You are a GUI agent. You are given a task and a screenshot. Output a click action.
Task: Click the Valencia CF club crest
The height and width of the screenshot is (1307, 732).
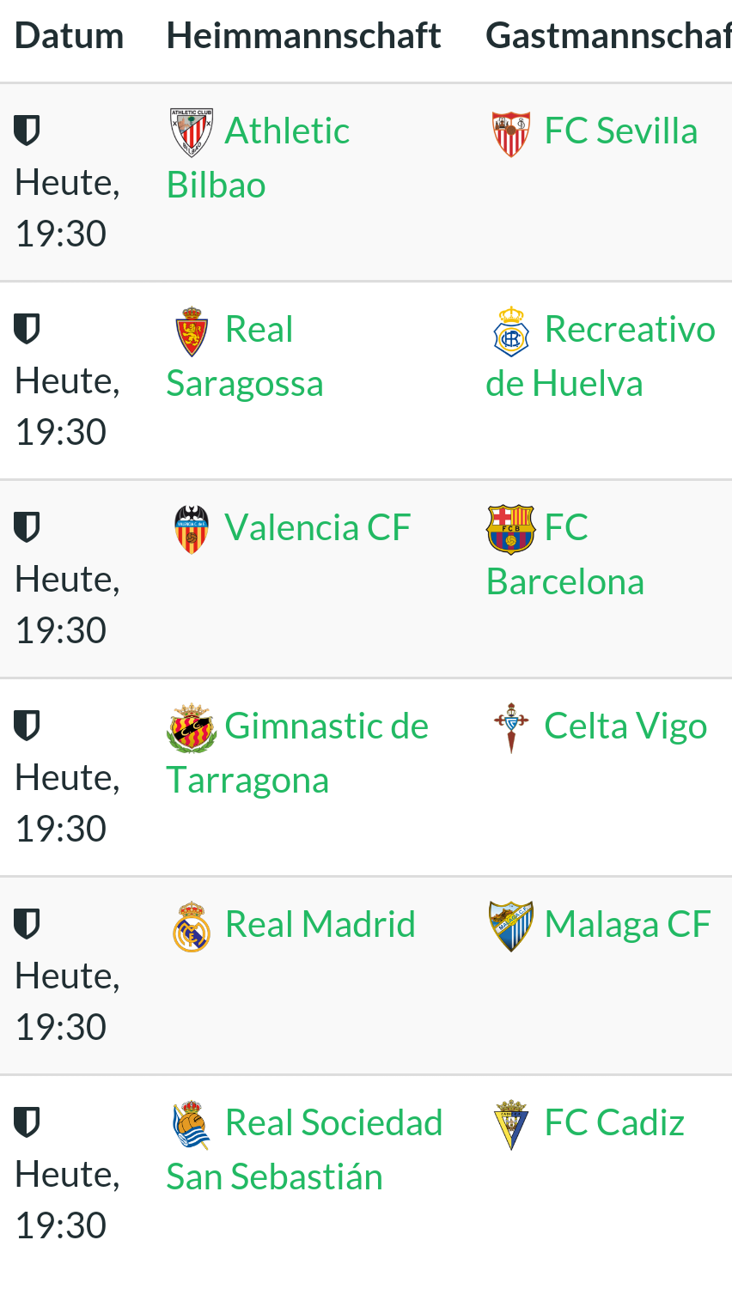(191, 530)
